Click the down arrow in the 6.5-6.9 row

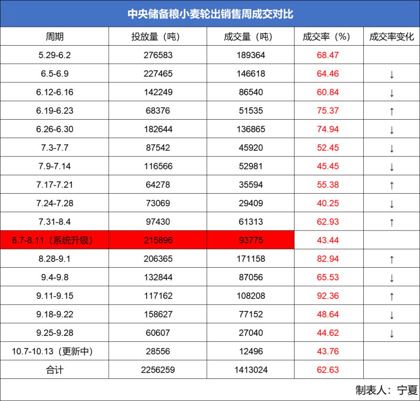click(x=392, y=74)
